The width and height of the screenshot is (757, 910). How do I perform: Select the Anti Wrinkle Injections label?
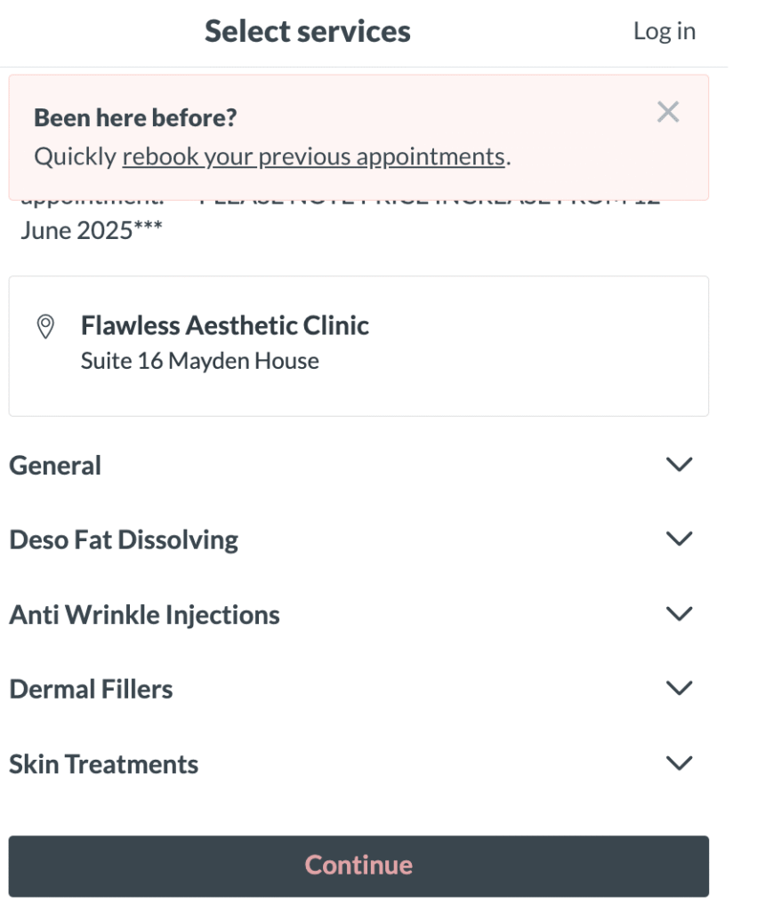[145, 615]
